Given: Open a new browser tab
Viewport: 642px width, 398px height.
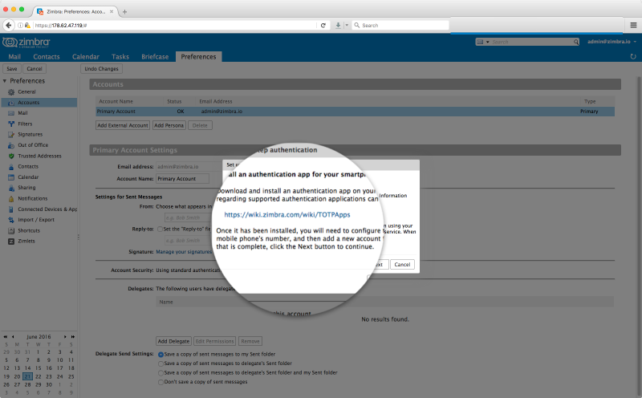Looking at the screenshot, I should (124, 12).
